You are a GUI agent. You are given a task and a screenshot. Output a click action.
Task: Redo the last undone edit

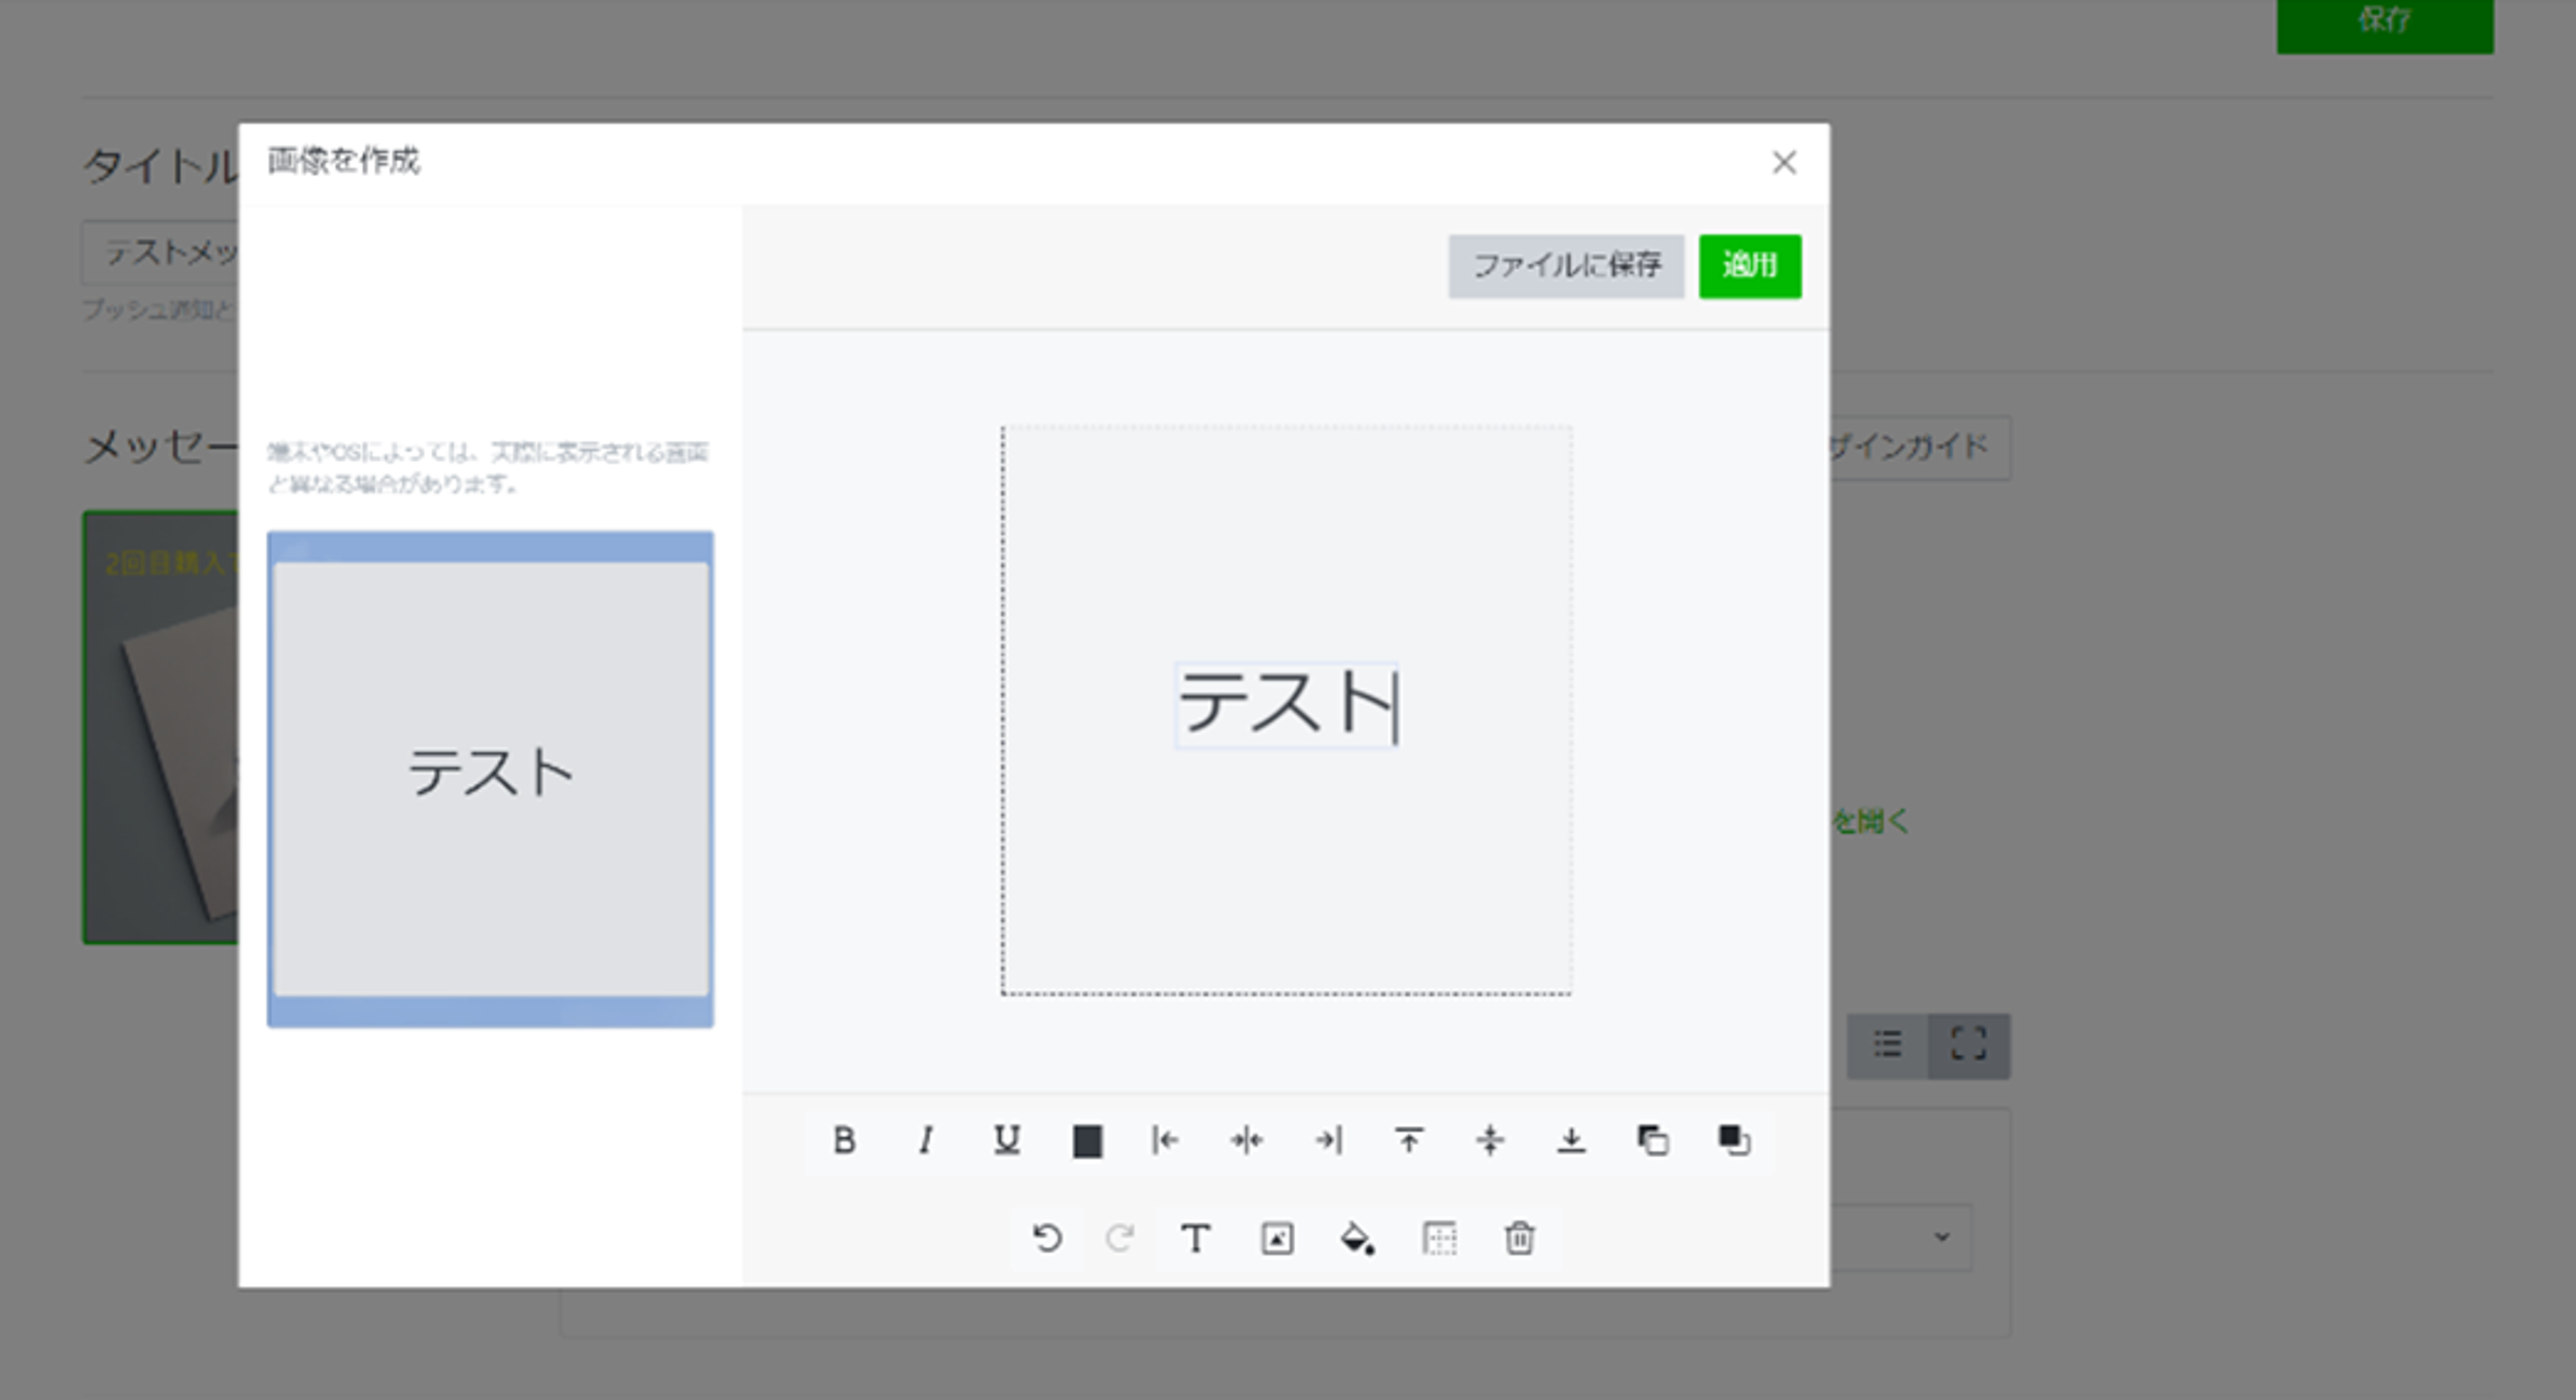1119,1239
